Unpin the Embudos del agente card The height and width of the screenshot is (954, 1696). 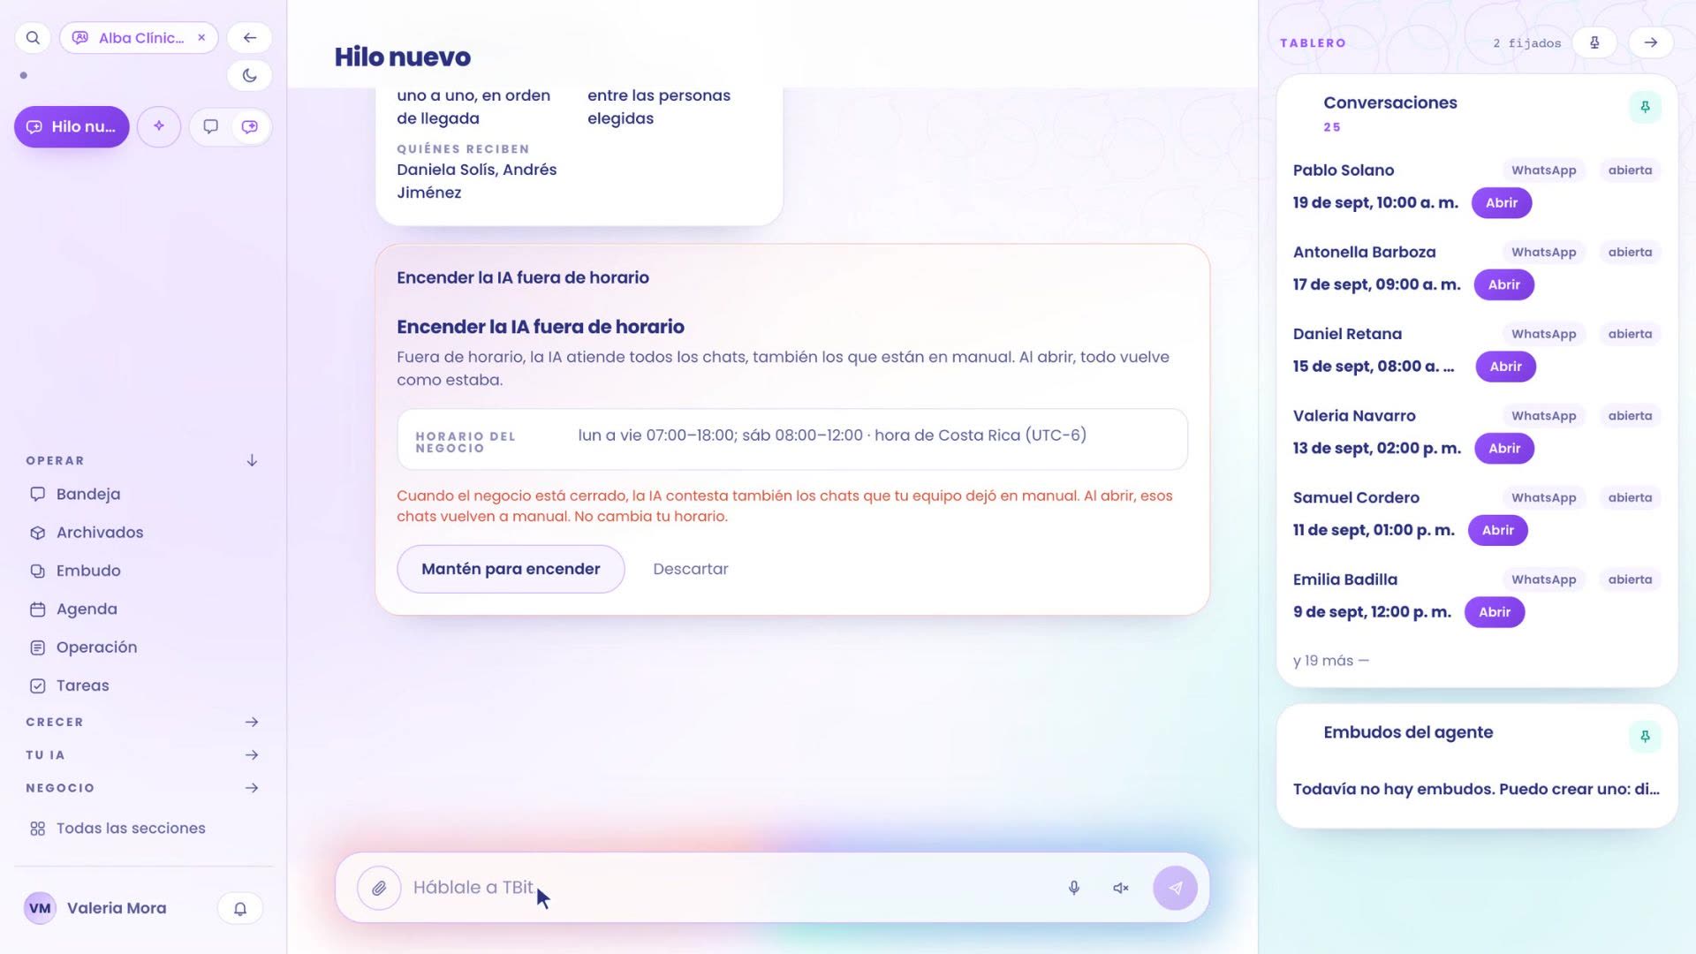click(x=1645, y=737)
